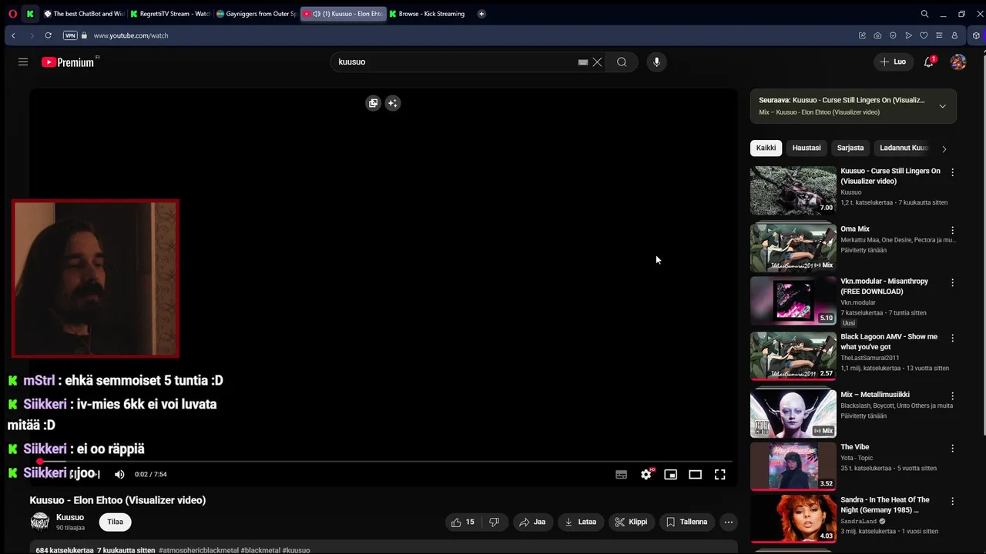
Task: Switch to the RegrettiTV Stream tab
Action: [x=169, y=14]
